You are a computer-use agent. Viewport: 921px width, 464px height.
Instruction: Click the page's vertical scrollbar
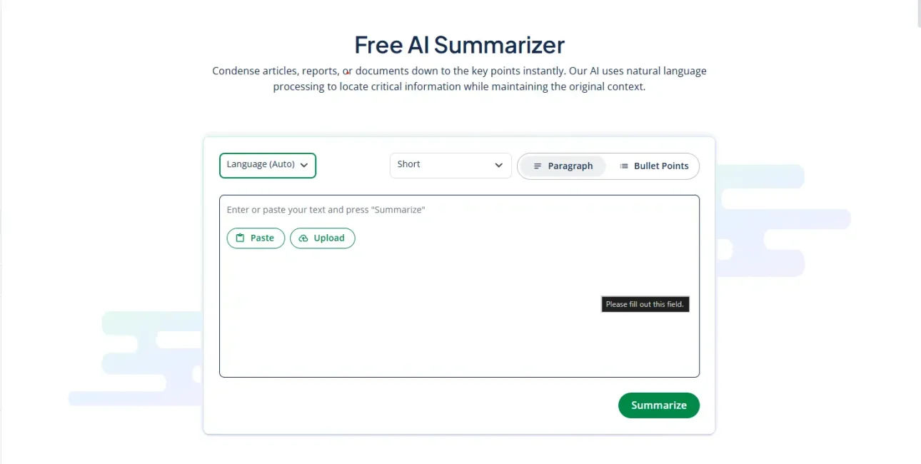918,14
